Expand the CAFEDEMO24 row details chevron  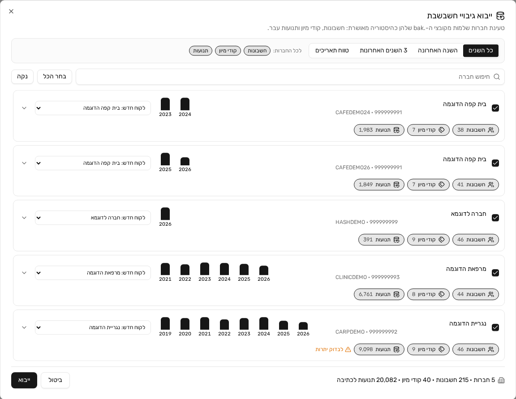click(x=24, y=108)
